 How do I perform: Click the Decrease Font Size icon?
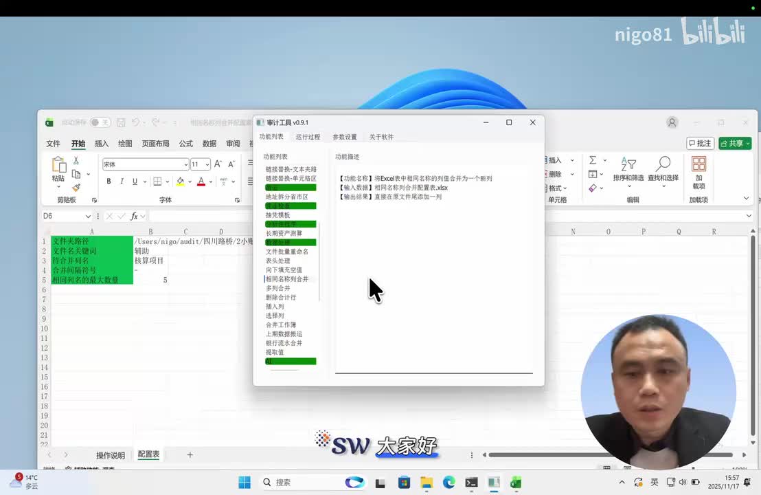click(x=231, y=164)
